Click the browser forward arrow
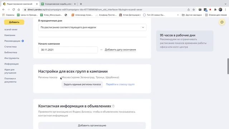Screen dimensions: 229x129 click(x=9, y=10)
